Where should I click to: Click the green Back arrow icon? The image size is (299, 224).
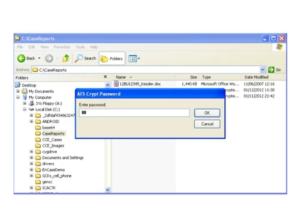[21, 59]
